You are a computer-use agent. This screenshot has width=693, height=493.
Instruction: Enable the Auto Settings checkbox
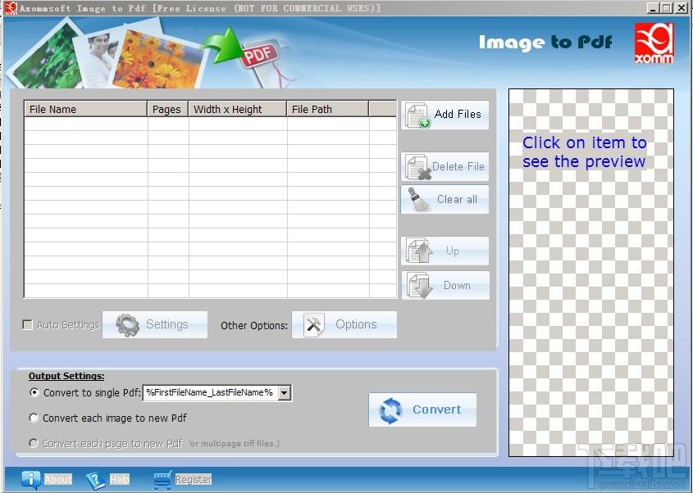(x=27, y=325)
